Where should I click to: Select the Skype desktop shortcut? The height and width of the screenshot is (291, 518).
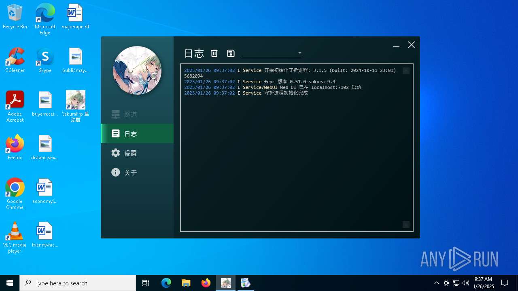click(45, 61)
